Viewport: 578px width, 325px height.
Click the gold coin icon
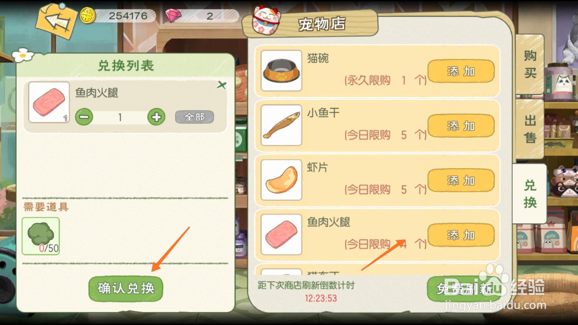(87, 16)
